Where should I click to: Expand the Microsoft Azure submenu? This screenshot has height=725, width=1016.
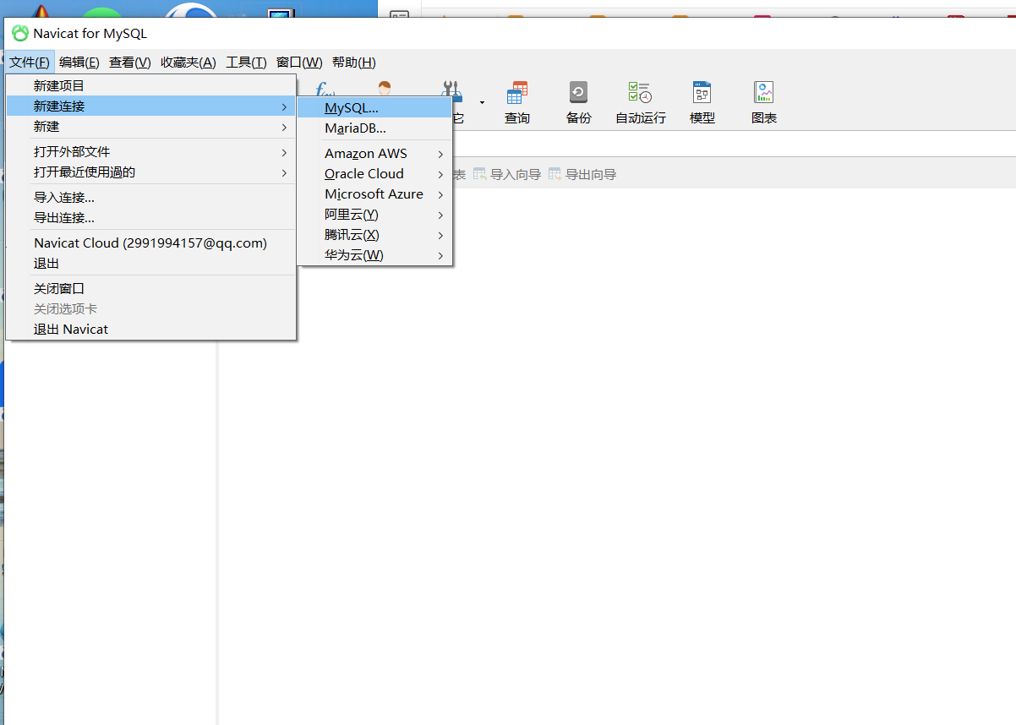point(375,194)
